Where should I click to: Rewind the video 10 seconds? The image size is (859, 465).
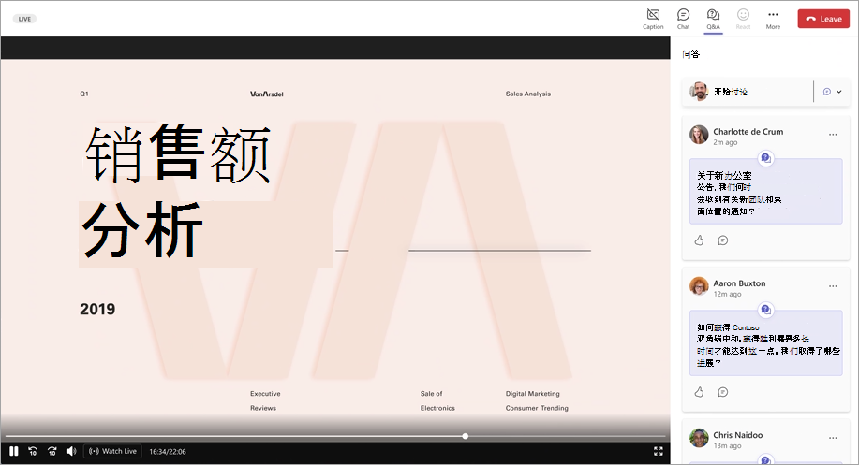[33, 451]
